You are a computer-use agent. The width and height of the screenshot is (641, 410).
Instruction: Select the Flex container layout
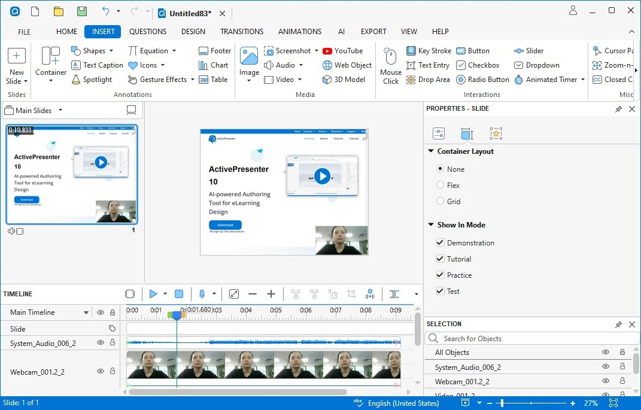(441, 186)
